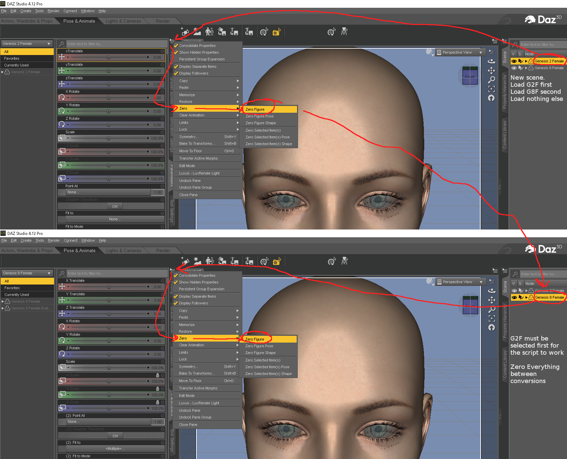This screenshot has width=567, height=459.
Task: Click the yellow camera icon in lower window toolbar
Action: [x=277, y=261]
